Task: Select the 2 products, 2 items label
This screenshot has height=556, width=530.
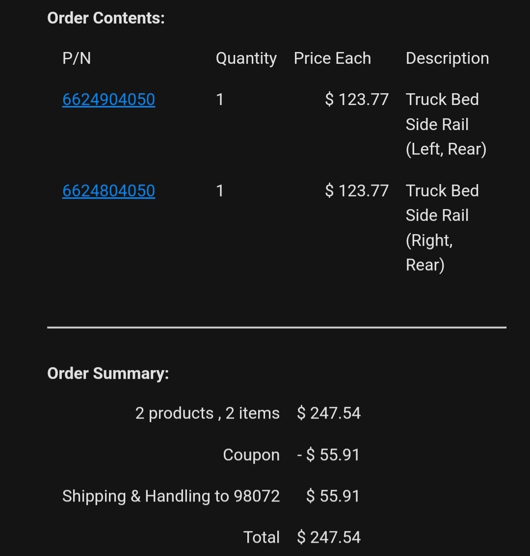Action: pyautogui.click(x=208, y=414)
